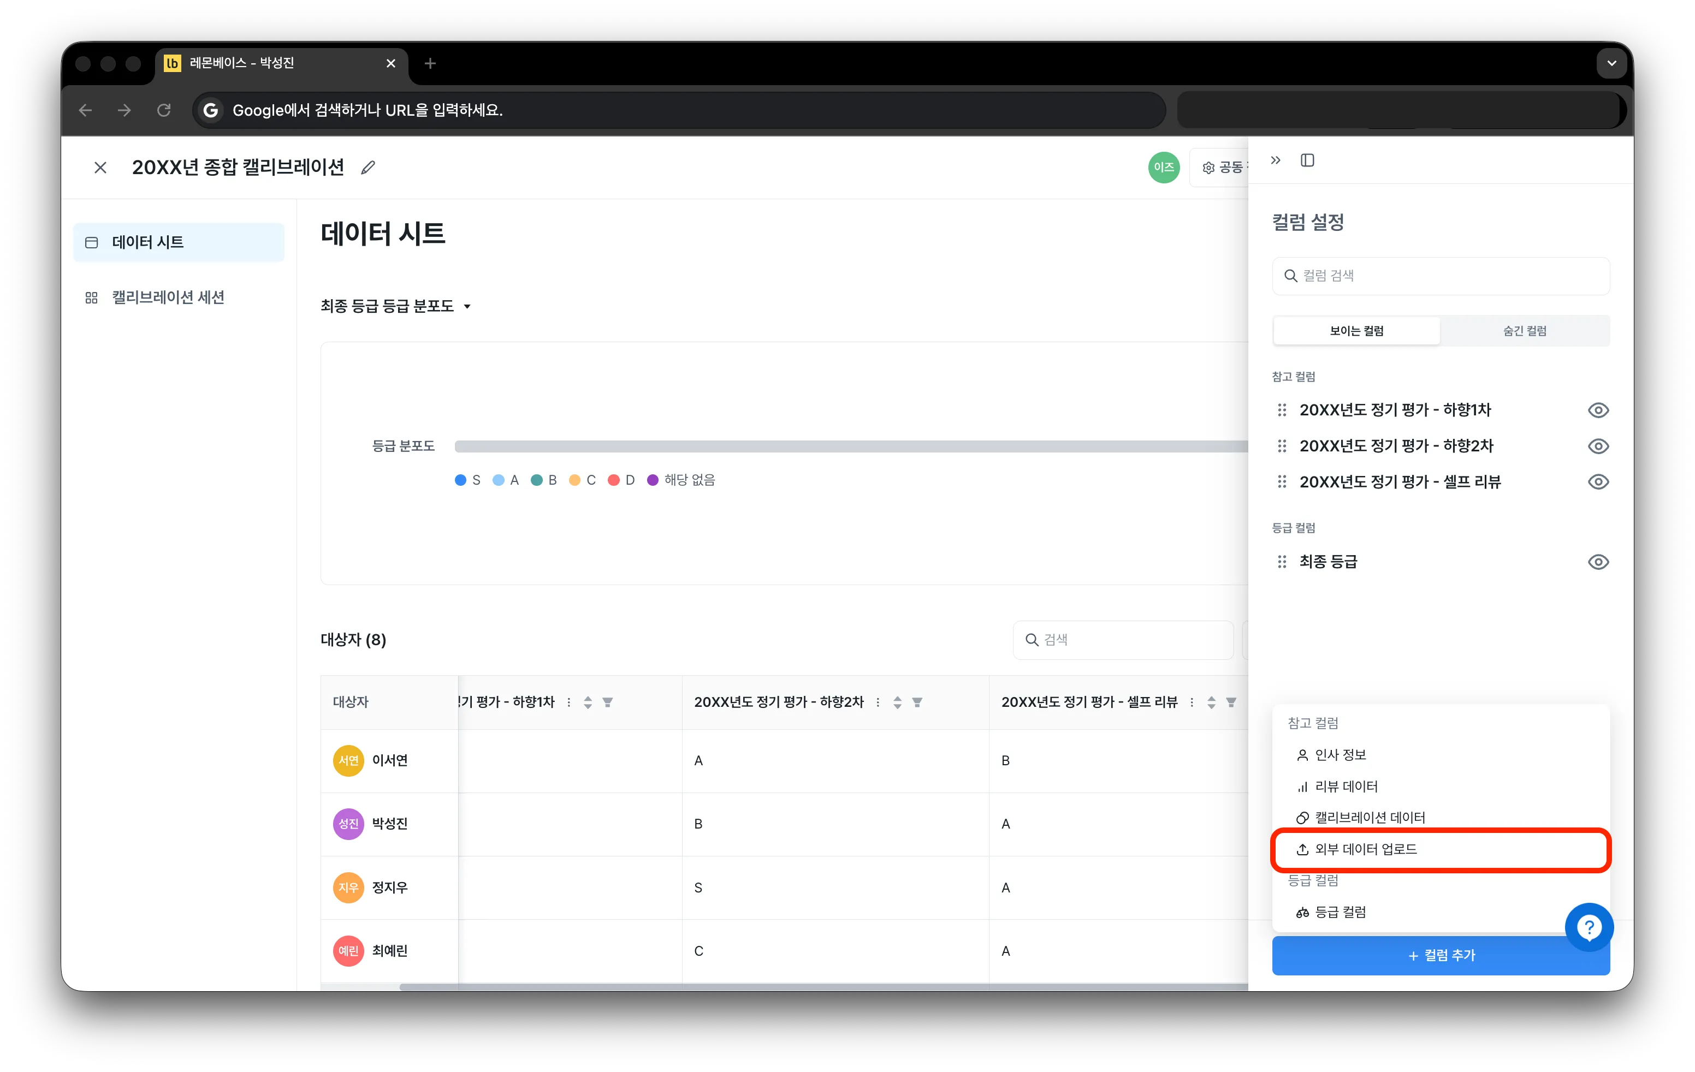Viewport: 1695px width, 1072px height.
Task: Click the blue S legend swatch
Action: coord(460,480)
